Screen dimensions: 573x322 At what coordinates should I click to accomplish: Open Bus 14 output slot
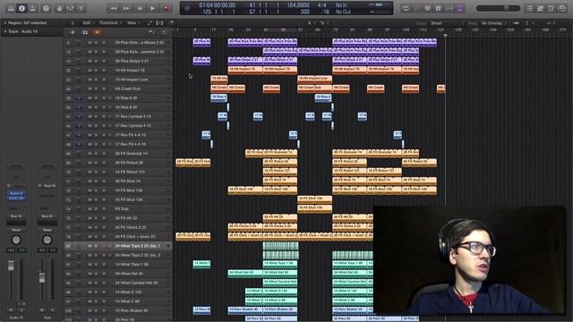16,216
